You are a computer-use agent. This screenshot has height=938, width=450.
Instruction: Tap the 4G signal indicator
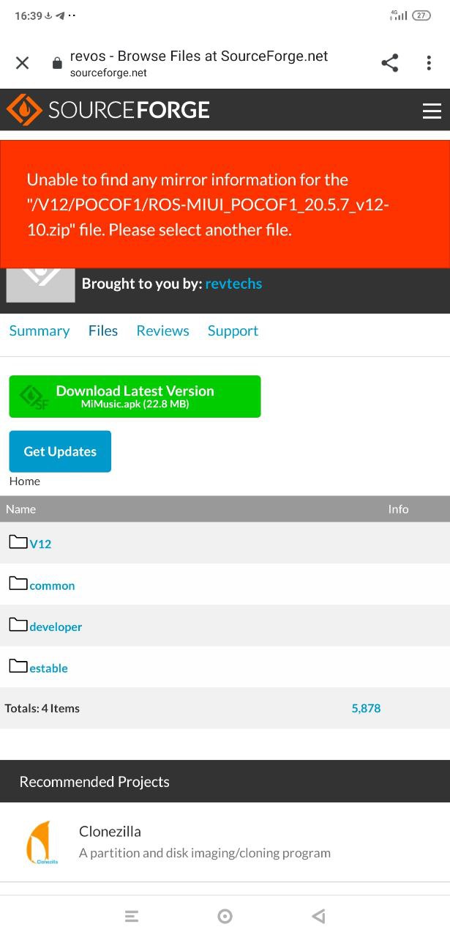(x=399, y=15)
